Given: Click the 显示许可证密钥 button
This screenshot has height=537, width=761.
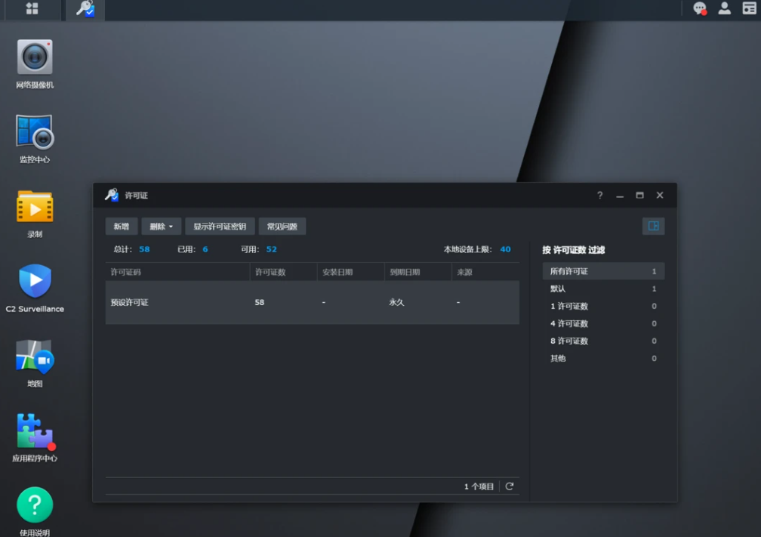Looking at the screenshot, I should coord(220,227).
